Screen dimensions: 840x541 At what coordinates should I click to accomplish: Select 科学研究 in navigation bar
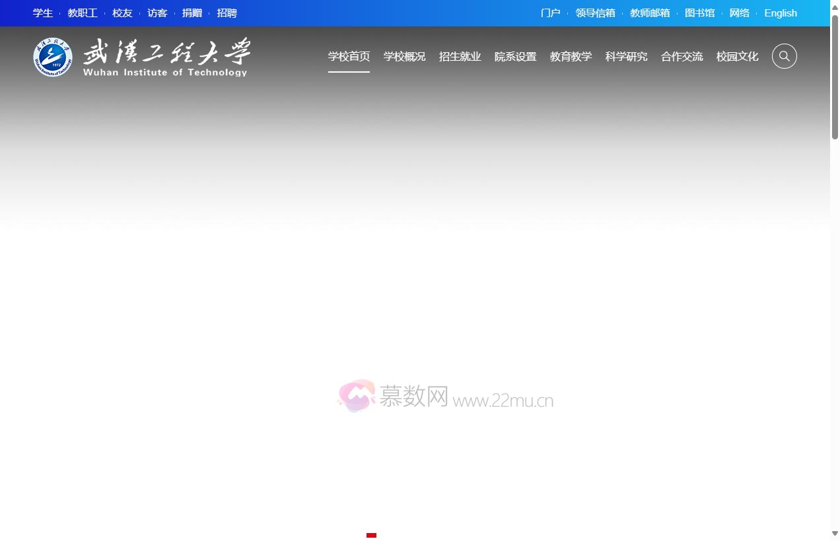click(x=626, y=57)
